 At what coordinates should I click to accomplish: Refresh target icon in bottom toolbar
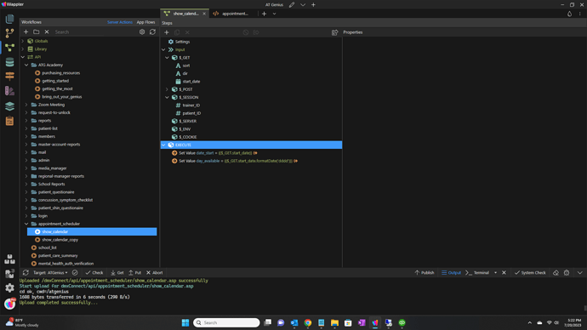(x=26, y=273)
